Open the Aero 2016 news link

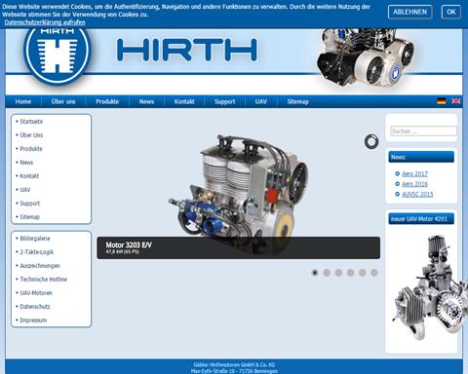414,184
